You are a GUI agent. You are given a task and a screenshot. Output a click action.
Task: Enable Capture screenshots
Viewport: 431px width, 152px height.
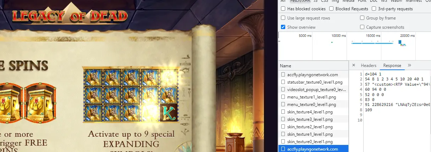point(362,27)
